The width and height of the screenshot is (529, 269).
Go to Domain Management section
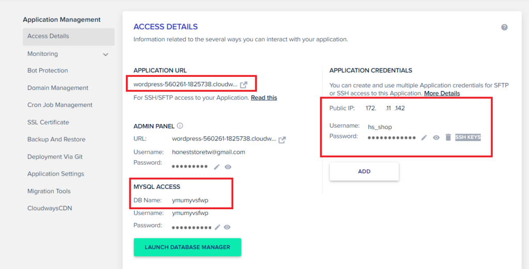pyautogui.click(x=58, y=88)
